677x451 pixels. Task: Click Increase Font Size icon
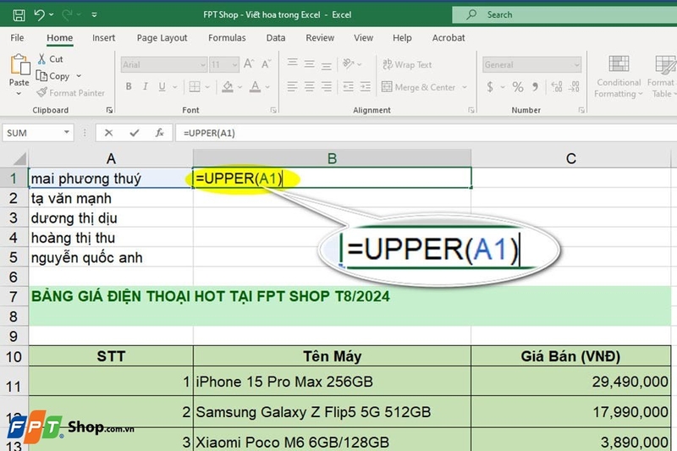(249, 63)
